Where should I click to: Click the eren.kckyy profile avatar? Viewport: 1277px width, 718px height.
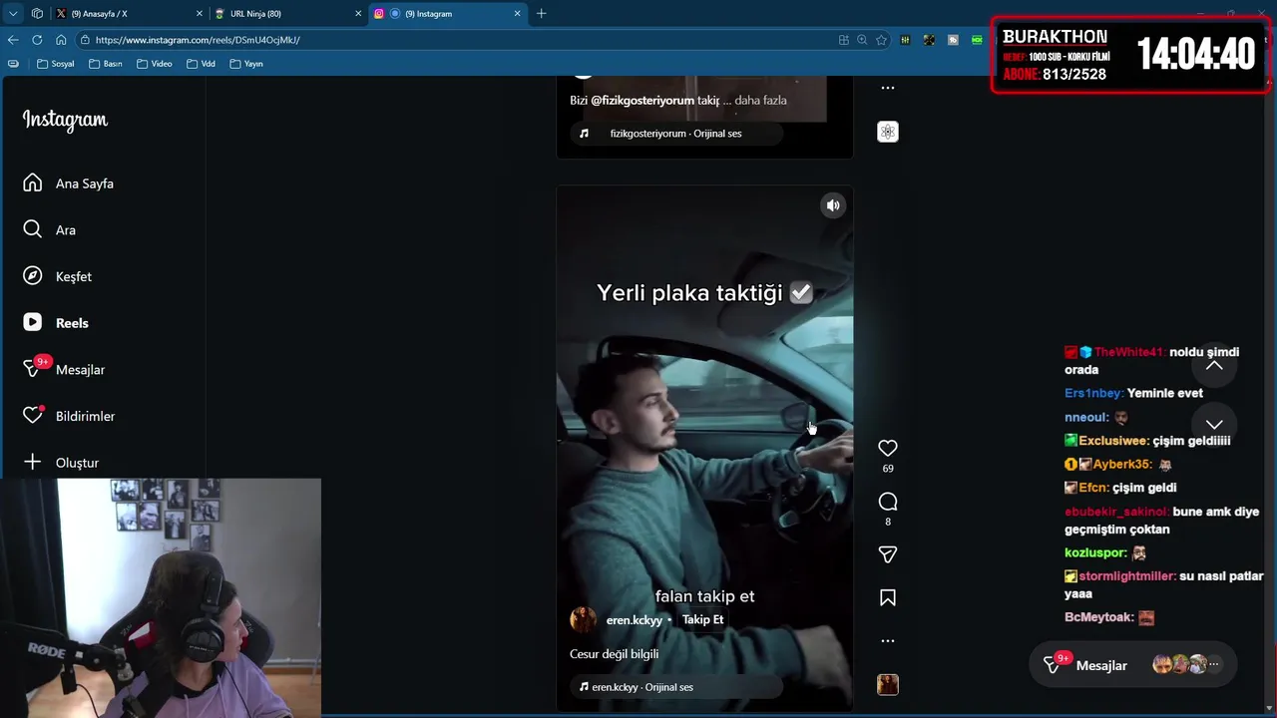click(583, 619)
